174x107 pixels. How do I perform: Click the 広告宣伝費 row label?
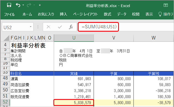coord(20,91)
